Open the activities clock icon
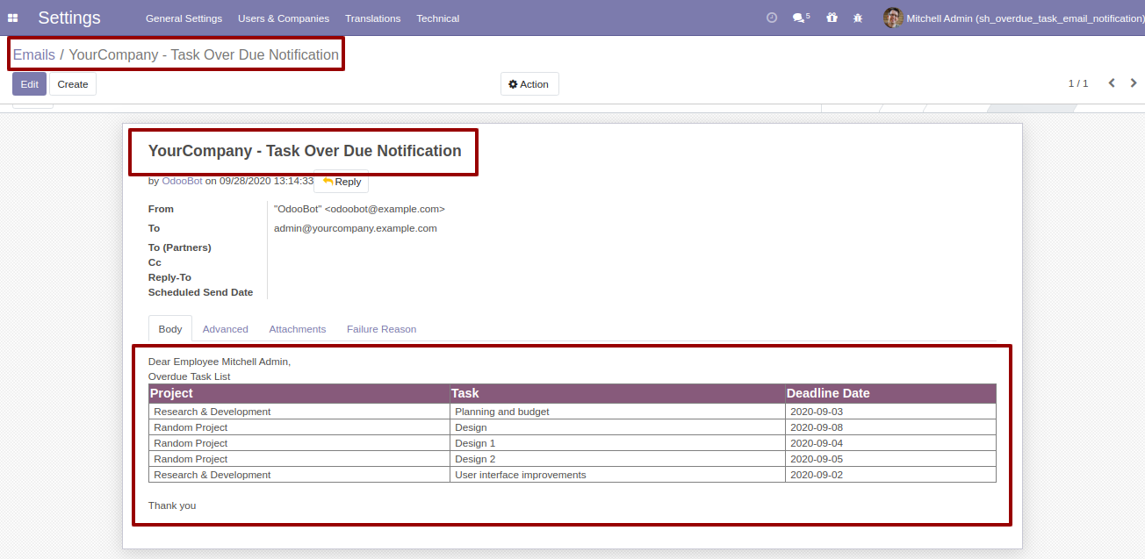 click(x=772, y=18)
